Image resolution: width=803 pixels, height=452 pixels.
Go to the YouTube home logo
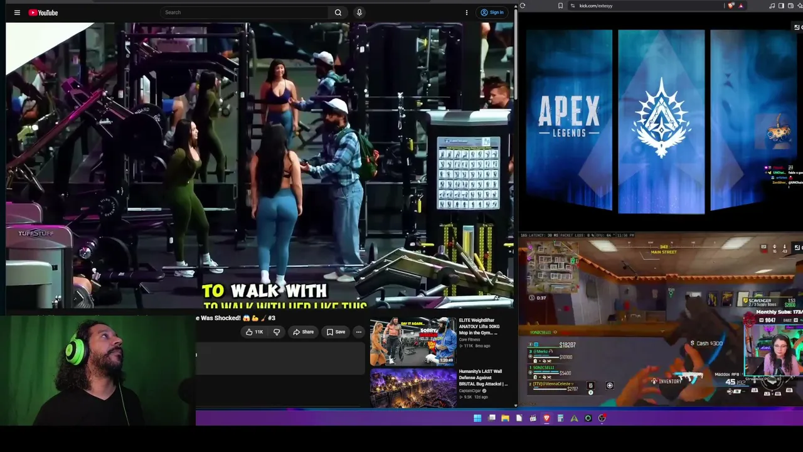coord(43,13)
